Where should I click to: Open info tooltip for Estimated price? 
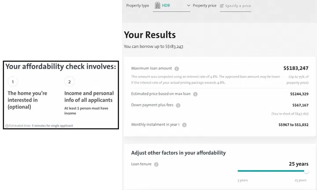[195, 94]
